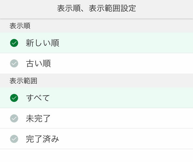Keep newest-first sorting via highlighted 新しい順 row
This screenshot has width=193, height=162.
click(96, 43)
